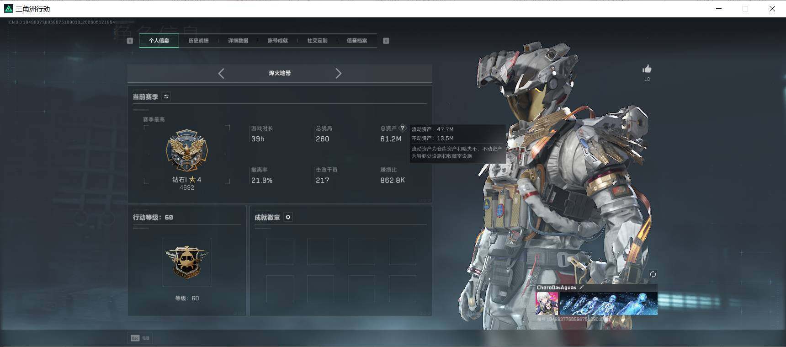786x347 pixels.
Task: Close the 三角洲行动 window
Action: click(x=772, y=9)
